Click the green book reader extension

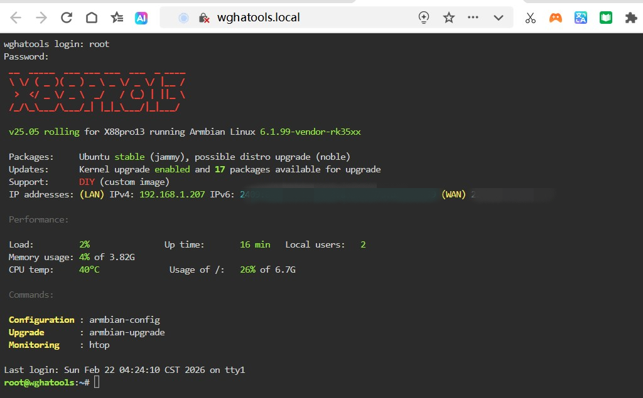[x=605, y=18]
